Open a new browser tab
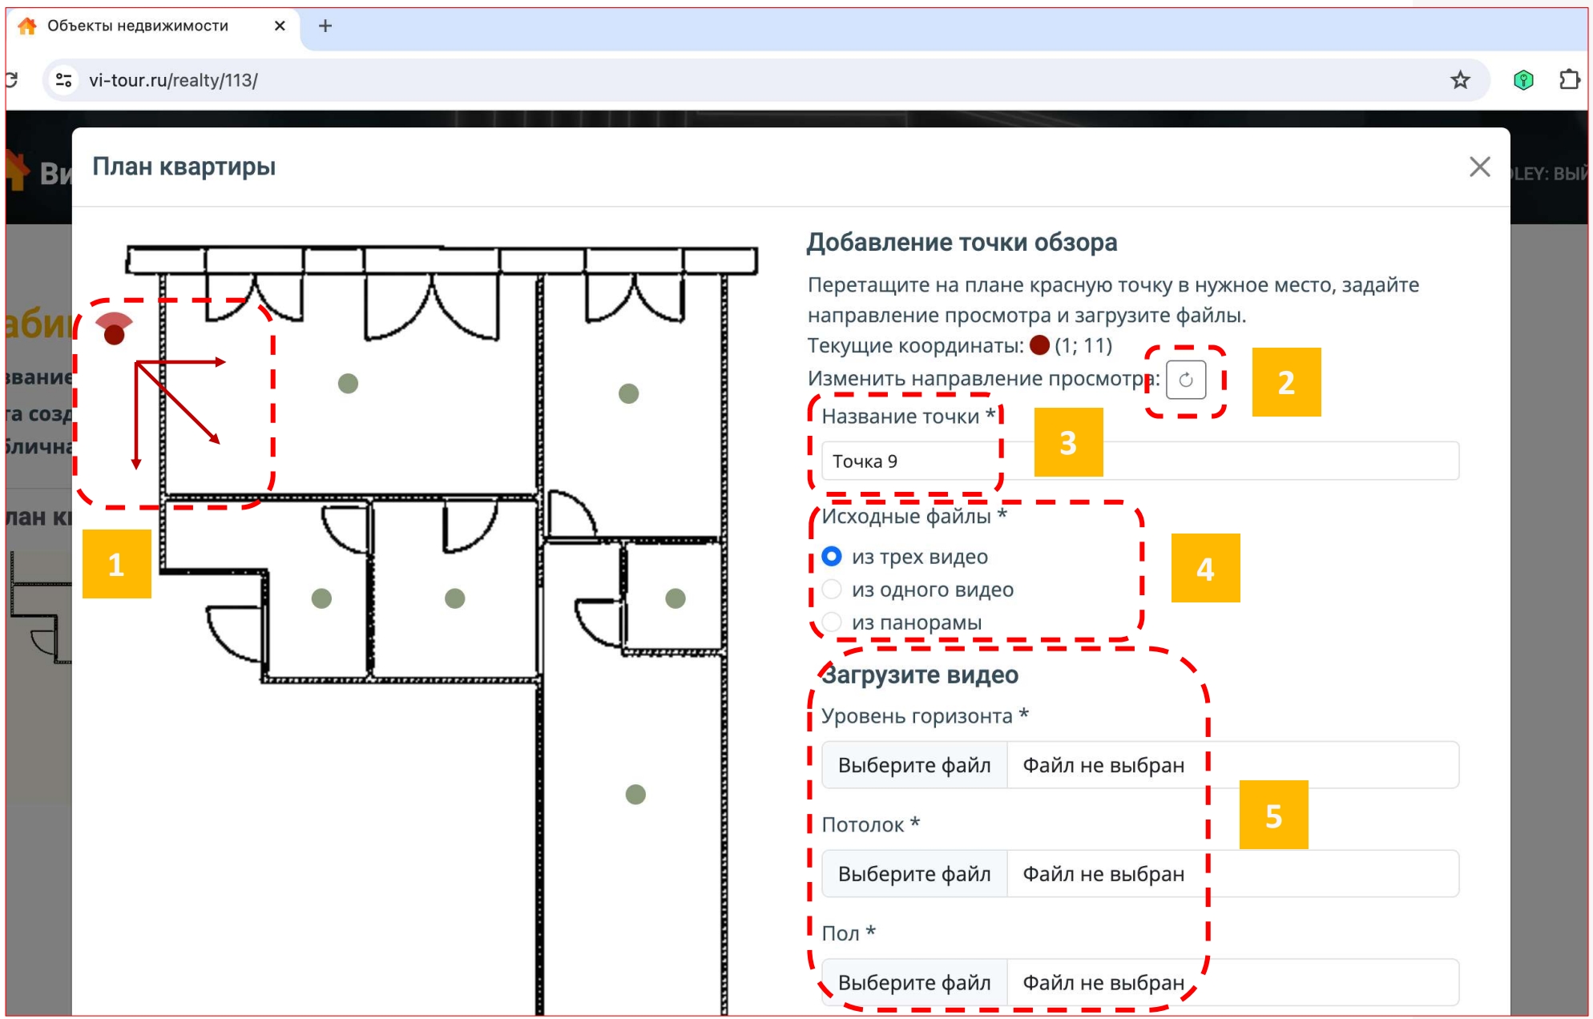Screen dimensions: 1593x1019 [x=325, y=26]
